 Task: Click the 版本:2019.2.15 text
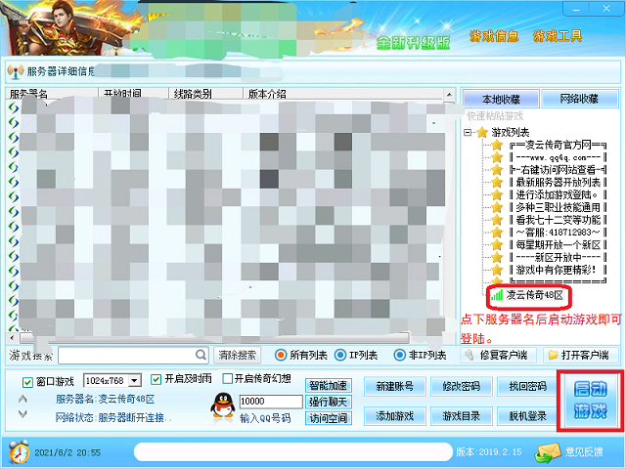[489, 451]
